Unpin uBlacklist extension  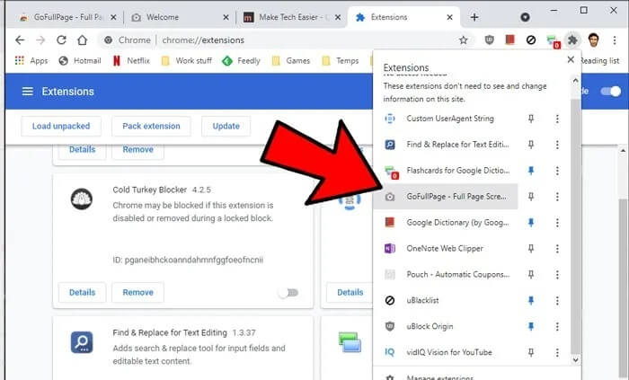[x=531, y=301]
